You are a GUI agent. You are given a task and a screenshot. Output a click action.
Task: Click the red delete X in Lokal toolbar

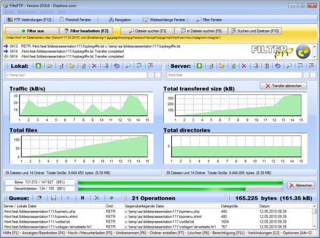(x=94, y=66)
